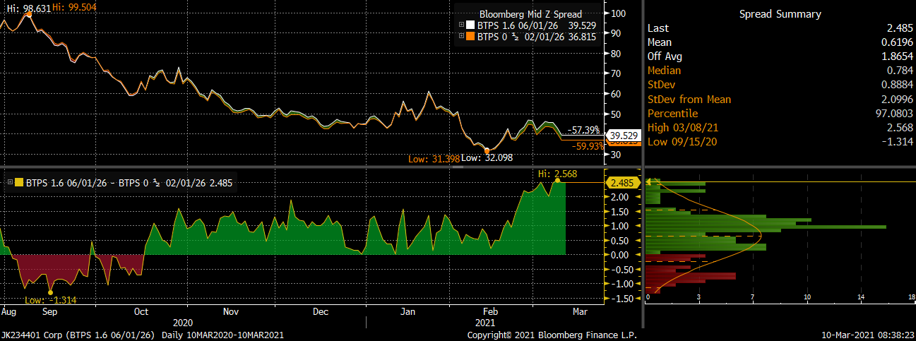The width and height of the screenshot is (916, 341).
Task: Click the 2021 year label
Action: (x=484, y=321)
